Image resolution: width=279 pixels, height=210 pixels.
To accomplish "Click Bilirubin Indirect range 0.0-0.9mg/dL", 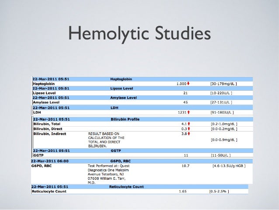I will click(224, 140).
